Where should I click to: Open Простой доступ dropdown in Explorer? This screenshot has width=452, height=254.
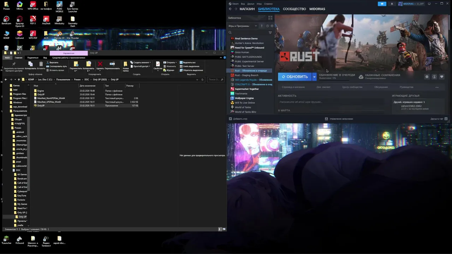point(140,66)
